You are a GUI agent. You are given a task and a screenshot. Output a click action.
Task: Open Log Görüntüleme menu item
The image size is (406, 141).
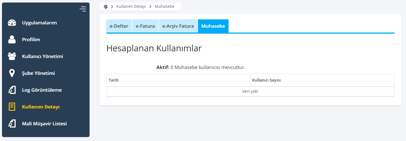pyautogui.click(x=42, y=90)
